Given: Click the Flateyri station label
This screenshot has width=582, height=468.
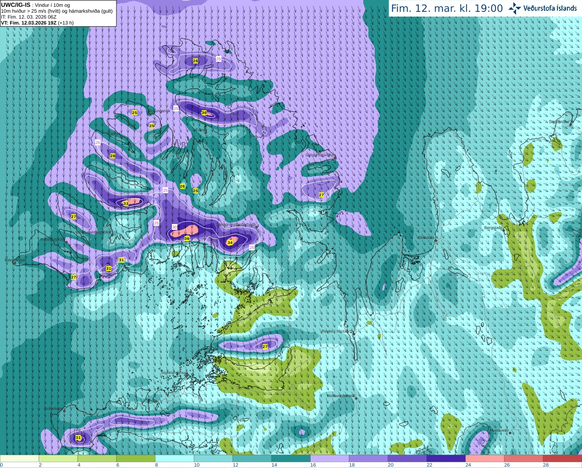Looking at the screenshot, I should (x=113, y=133).
